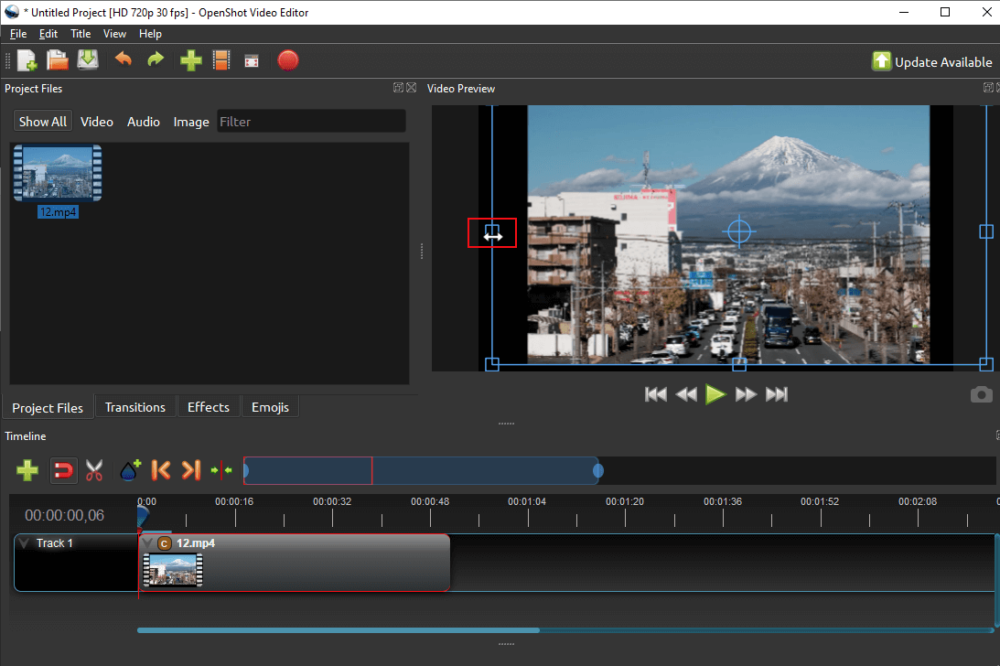Undo the last action
1000x666 pixels.
(x=123, y=61)
